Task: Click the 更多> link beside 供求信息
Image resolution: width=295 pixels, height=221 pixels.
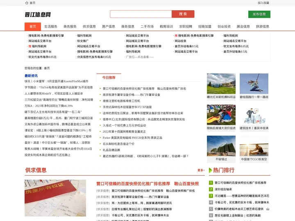Action: [x=201, y=170]
